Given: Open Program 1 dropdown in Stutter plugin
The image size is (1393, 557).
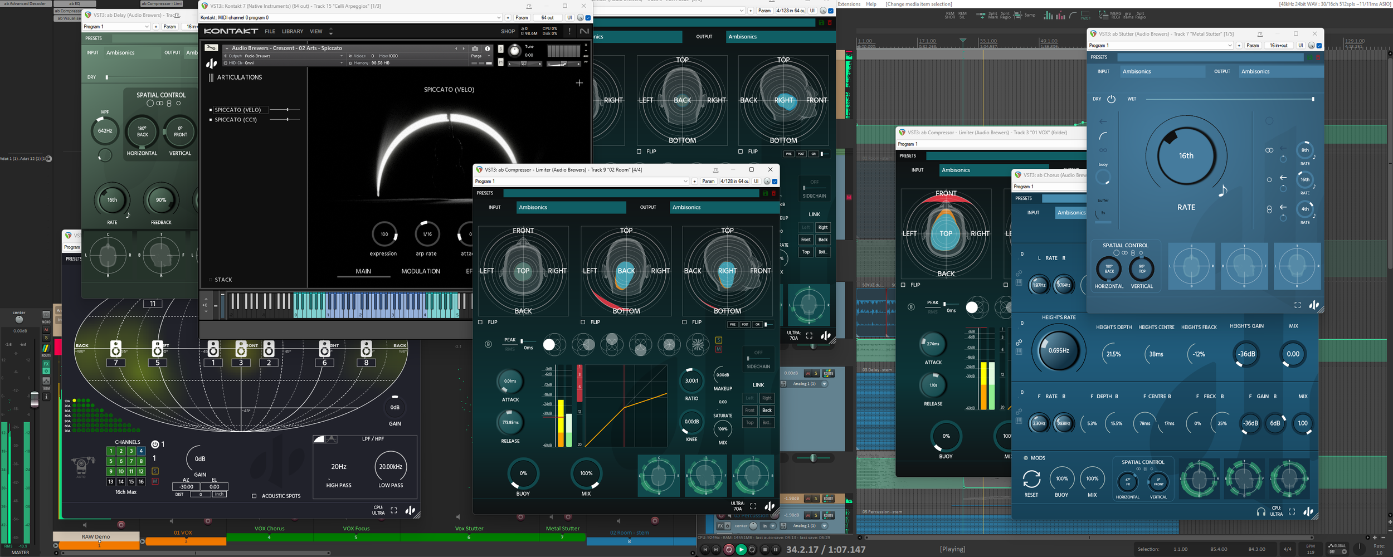Looking at the screenshot, I should pos(1161,46).
